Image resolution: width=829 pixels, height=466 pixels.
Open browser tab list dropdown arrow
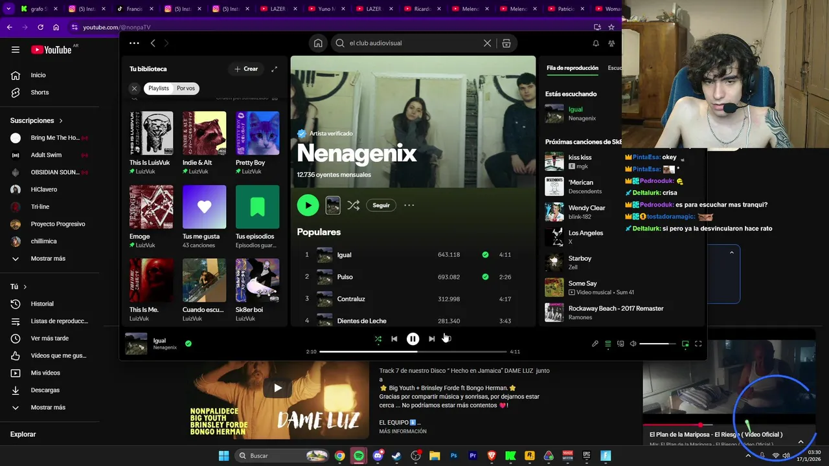point(8,9)
